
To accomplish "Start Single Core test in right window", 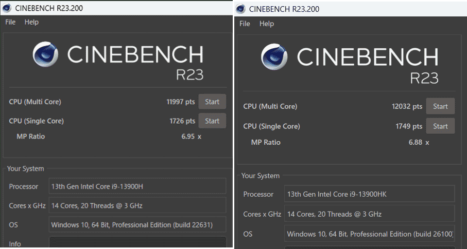I will [x=440, y=126].
